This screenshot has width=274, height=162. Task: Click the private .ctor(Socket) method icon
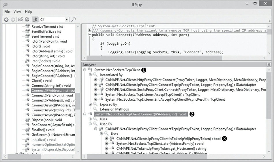coord(27,61)
